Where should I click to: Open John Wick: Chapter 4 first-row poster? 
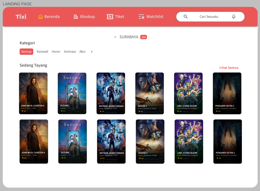33,93
